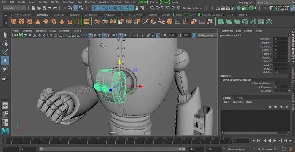Activate the Select tool arrow
This screenshot has width=295, height=152.
[x=5, y=35]
